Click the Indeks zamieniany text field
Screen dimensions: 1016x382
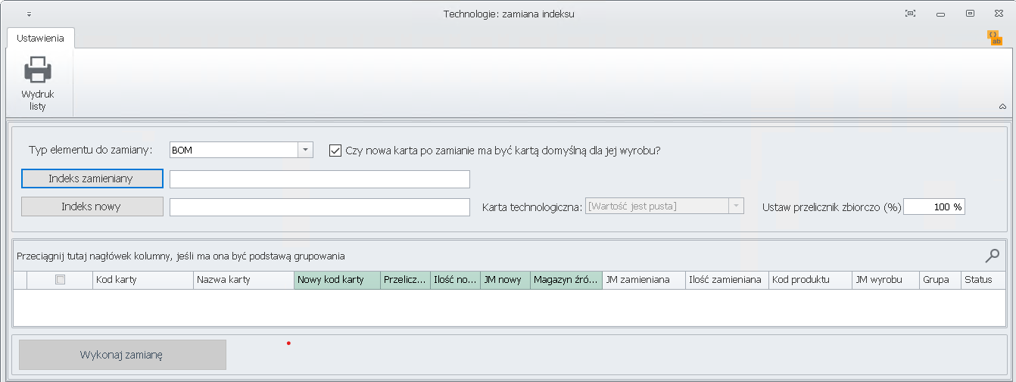[x=319, y=179]
